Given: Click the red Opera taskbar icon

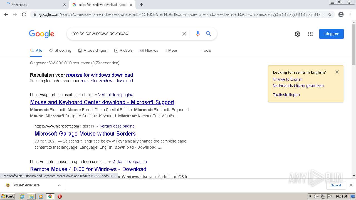Looking at the screenshot, I should [x=60, y=196].
